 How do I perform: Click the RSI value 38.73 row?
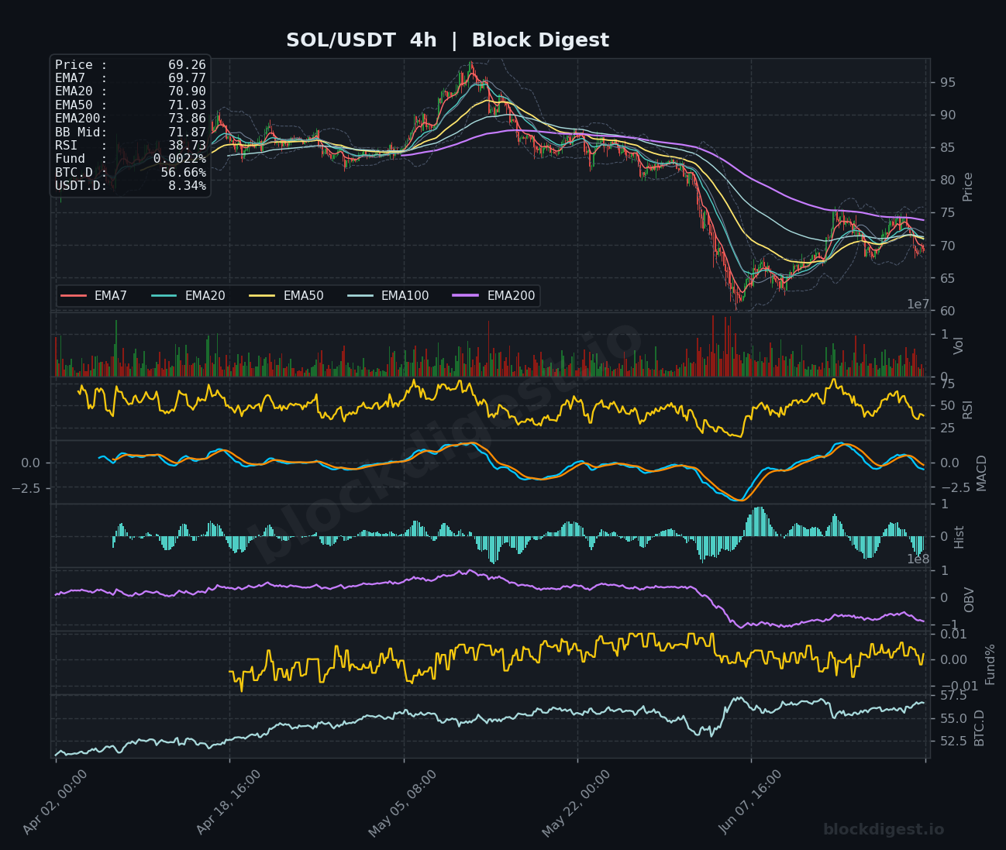130,145
